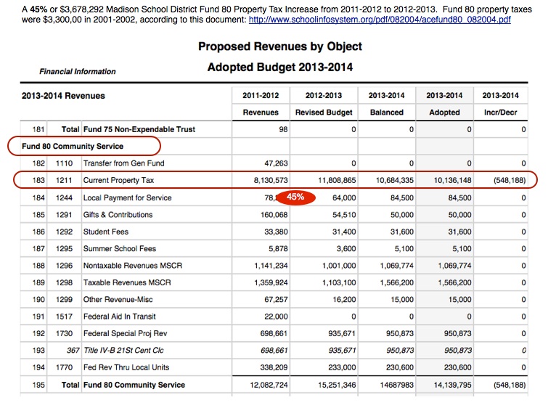Click the value 1,001,000
556x408 pixels.
point(339,266)
